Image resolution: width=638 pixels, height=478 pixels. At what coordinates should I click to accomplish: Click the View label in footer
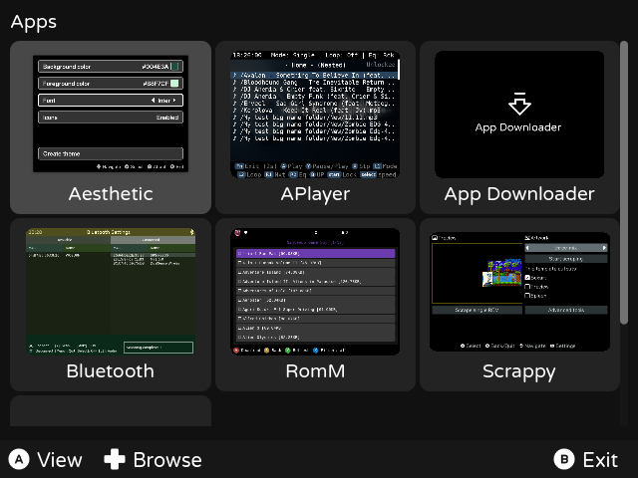coord(60,460)
